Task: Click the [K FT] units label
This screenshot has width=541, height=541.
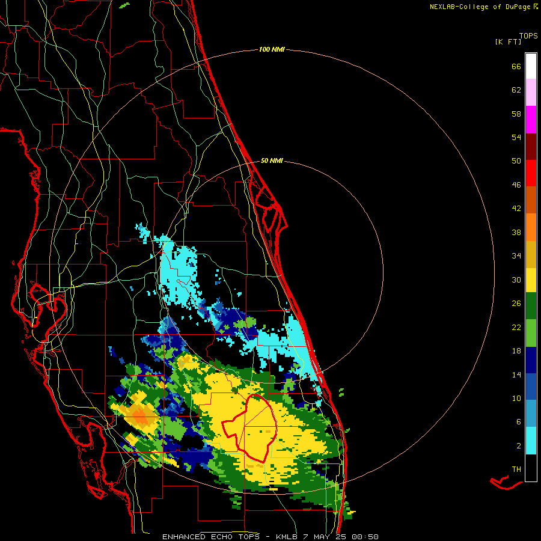Action: pos(508,41)
